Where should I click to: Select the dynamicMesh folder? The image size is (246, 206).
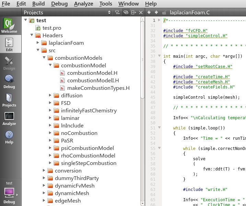(x=72, y=193)
